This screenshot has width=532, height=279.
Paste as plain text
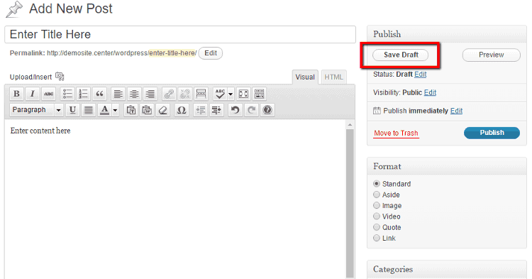(131, 110)
